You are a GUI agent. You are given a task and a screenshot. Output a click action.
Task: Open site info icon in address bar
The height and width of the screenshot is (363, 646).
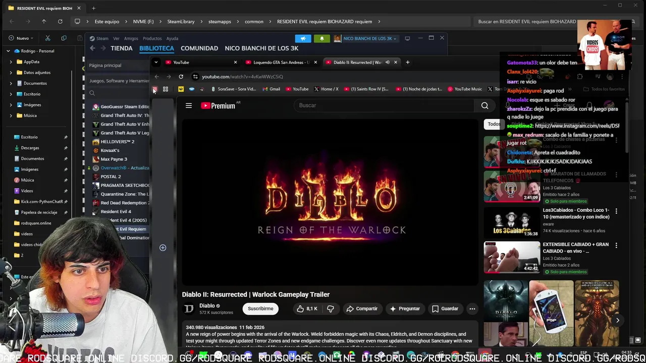195,77
